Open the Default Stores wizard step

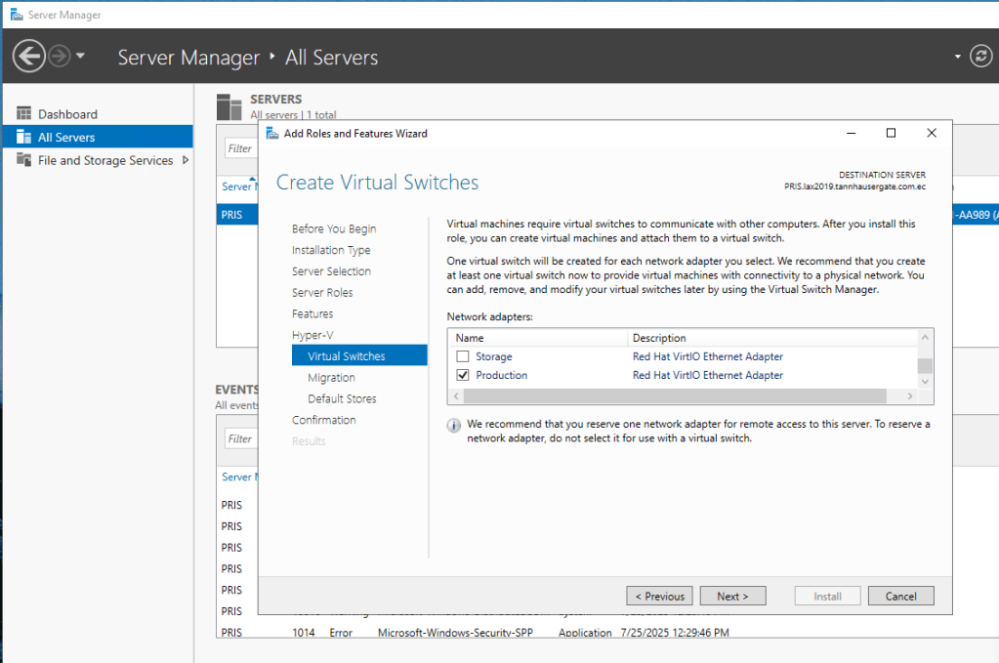click(x=342, y=398)
